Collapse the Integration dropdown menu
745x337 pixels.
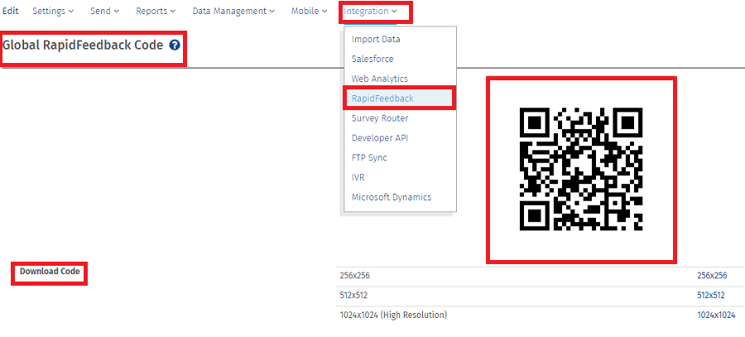pyautogui.click(x=370, y=11)
